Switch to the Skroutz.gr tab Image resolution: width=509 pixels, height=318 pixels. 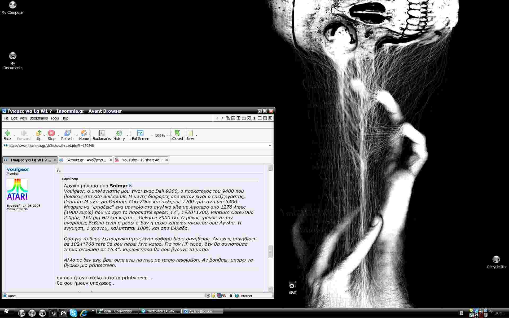86,160
